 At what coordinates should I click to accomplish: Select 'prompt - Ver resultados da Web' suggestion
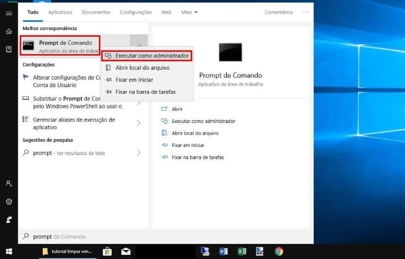[x=75, y=153]
